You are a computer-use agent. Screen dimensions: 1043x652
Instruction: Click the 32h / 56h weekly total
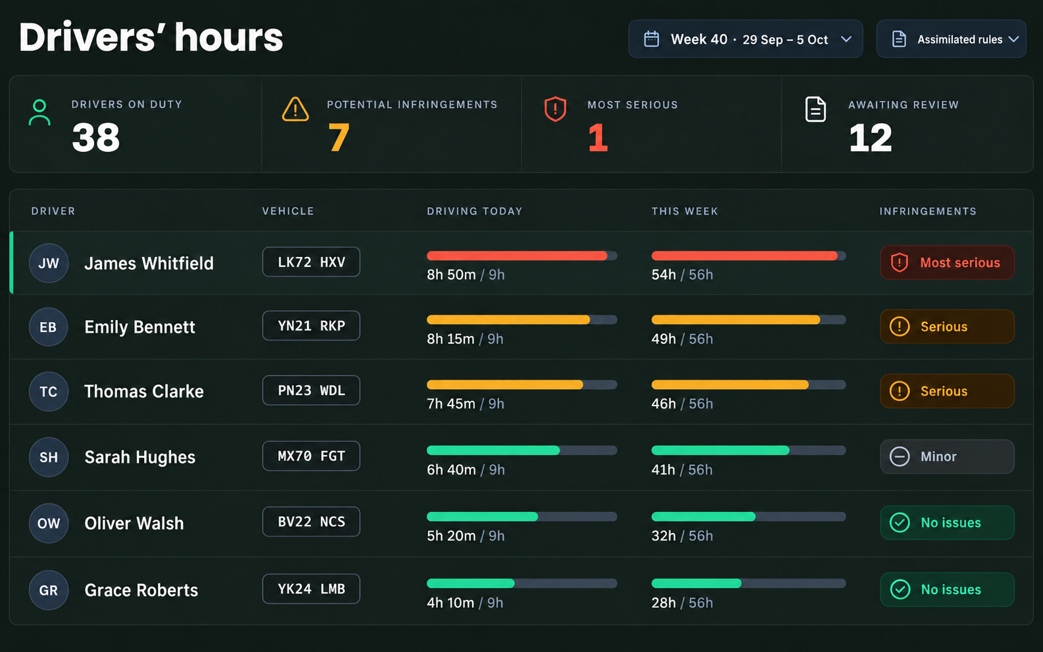(682, 536)
